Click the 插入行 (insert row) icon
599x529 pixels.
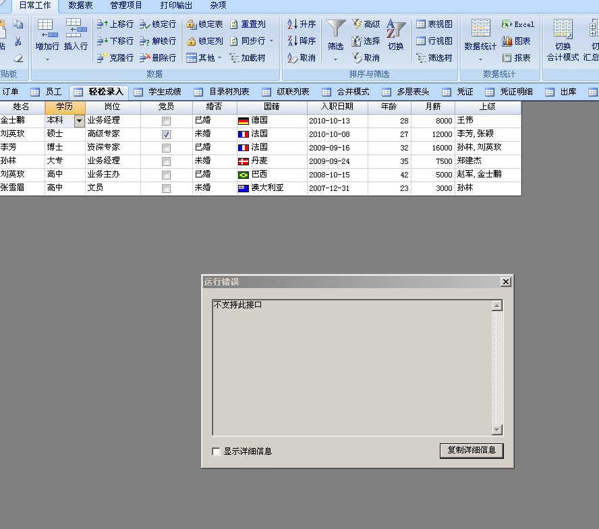(x=76, y=28)
